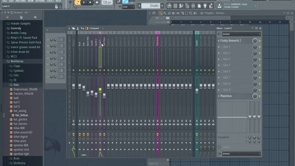Toggle mute LED on Lead 3 mixer track
The width and height of the screenshot is (295, 166).
tap(100, 70)
